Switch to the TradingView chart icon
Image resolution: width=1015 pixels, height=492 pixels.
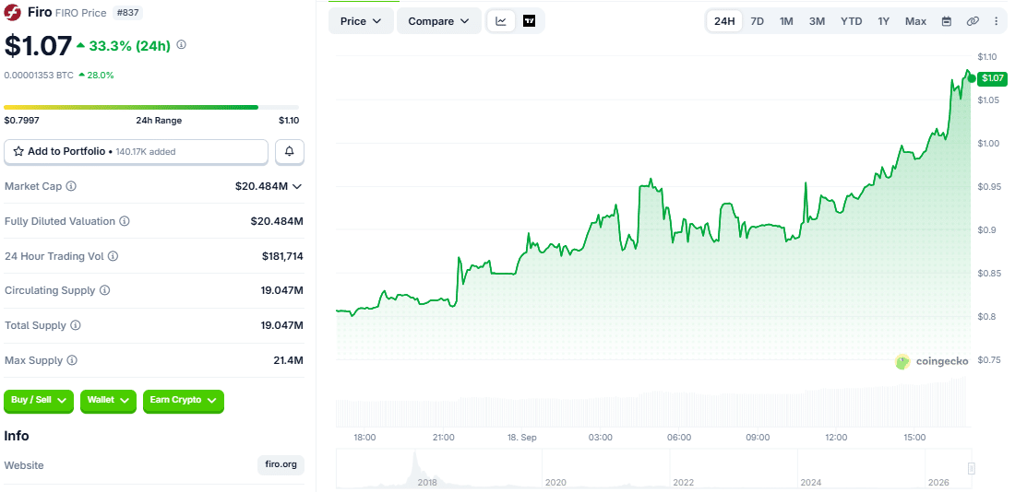[x=529, y=20]
